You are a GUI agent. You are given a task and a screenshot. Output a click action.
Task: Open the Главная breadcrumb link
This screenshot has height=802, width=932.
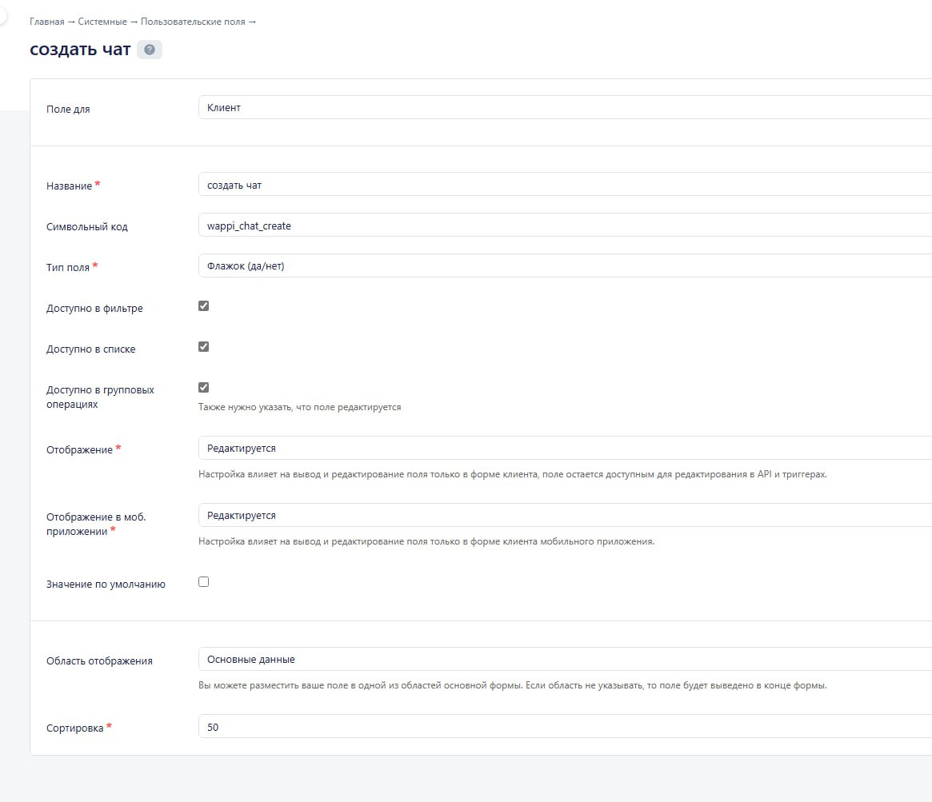[46, 22]
